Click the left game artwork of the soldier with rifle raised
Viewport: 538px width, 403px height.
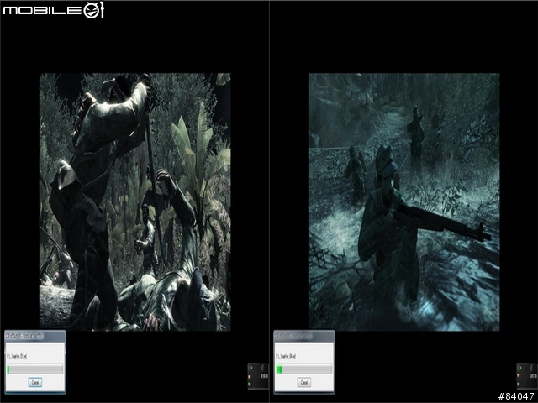[x=134, y=201]
